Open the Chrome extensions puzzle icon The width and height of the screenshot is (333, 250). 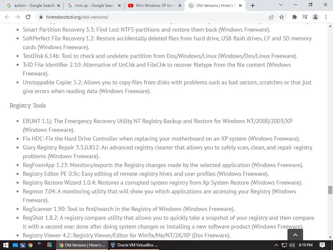[294, 17]
